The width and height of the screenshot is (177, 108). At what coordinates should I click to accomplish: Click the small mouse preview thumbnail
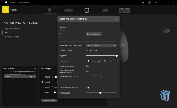(168, 30)
